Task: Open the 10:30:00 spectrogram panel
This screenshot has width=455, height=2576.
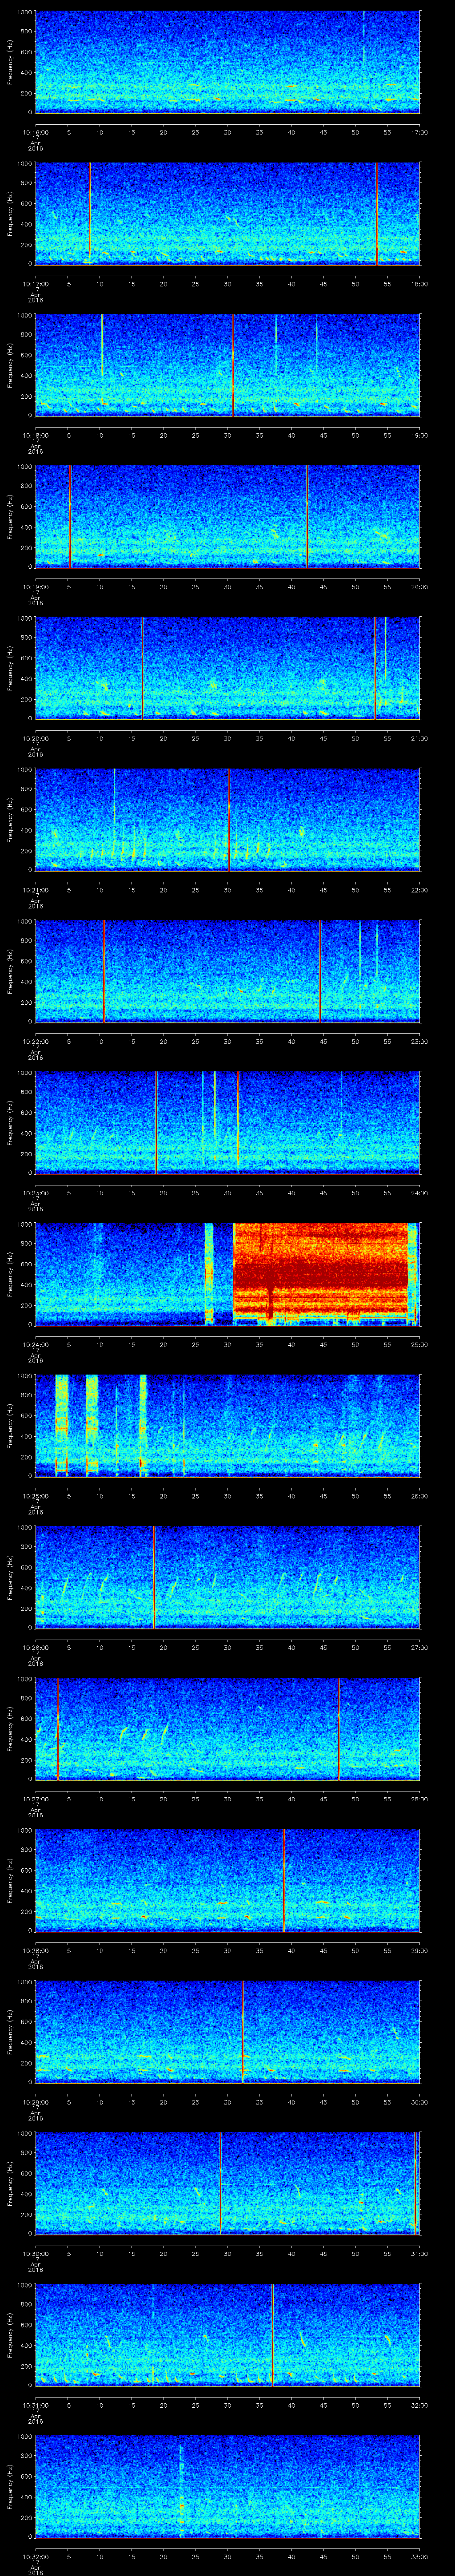Action: click(x=227, y=2182)
